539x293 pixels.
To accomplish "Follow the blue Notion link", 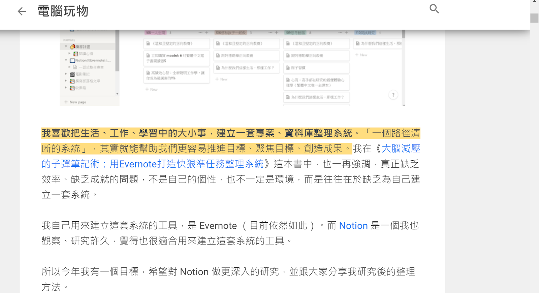I will [353, 226].
